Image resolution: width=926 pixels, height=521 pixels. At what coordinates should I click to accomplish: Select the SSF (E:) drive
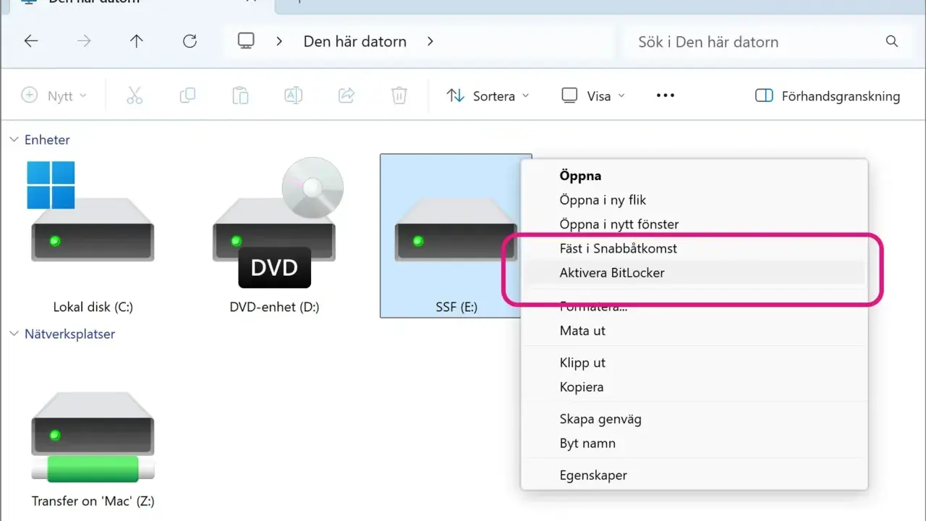point(456,236)
